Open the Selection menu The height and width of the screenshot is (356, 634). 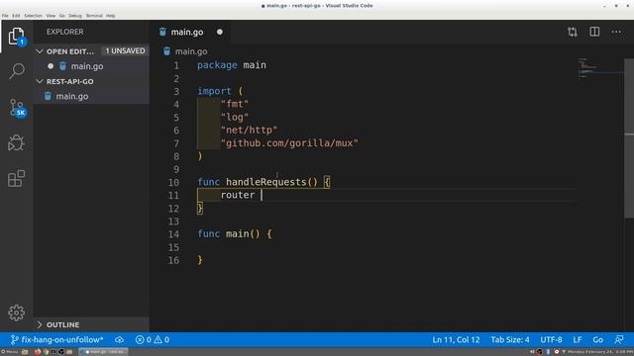coord(33,16)
